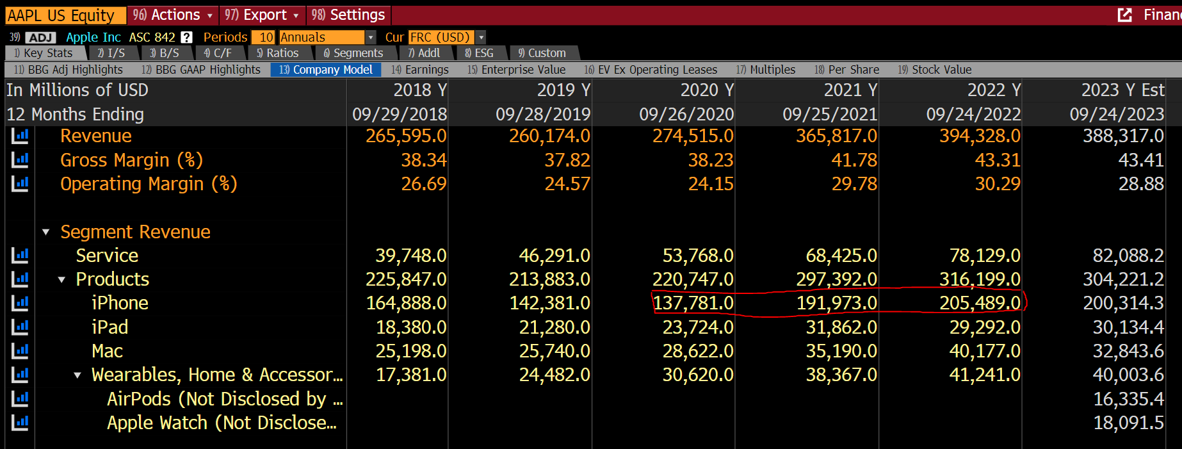Switch to the Custom tab

pyautogui.click(x=542, y=53)
